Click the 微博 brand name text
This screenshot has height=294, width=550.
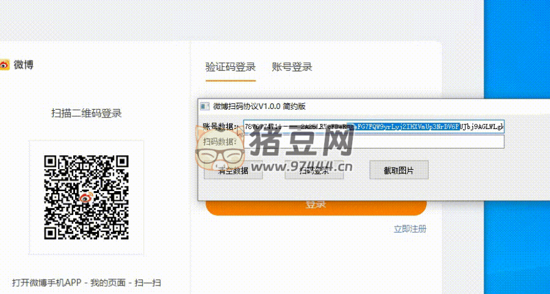24,65
